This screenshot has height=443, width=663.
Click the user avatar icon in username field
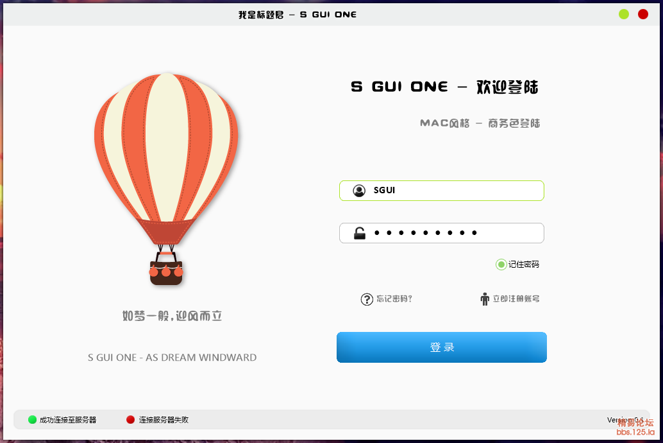[359, 191]
